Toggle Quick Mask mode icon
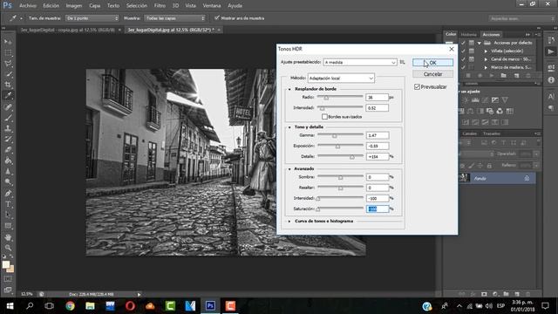This screenshot has height=314, width=558. (8, 279)
